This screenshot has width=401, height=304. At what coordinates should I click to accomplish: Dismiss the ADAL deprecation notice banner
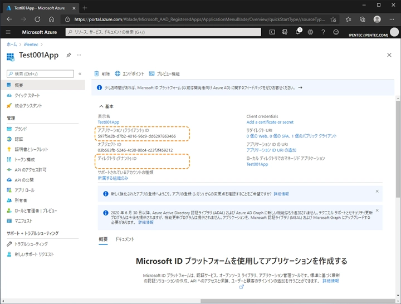(x=377, y=210)
